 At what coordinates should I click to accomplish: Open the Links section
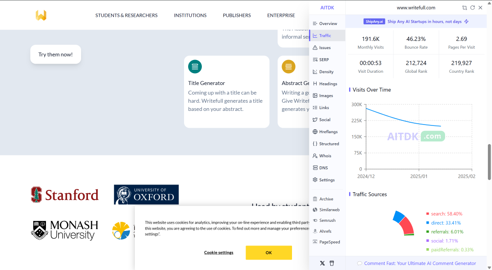click(327, 107)
